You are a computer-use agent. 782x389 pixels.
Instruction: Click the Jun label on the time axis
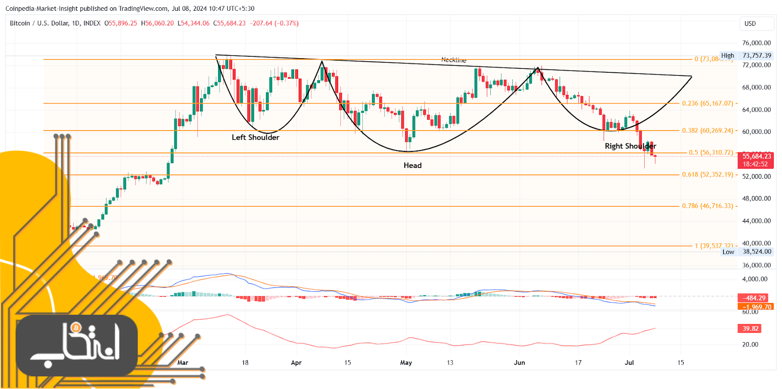click(x=520, y=363)
